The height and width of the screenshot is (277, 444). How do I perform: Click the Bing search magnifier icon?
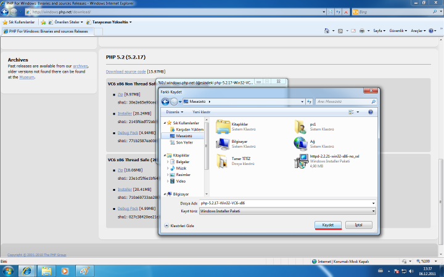pos(435,12)
